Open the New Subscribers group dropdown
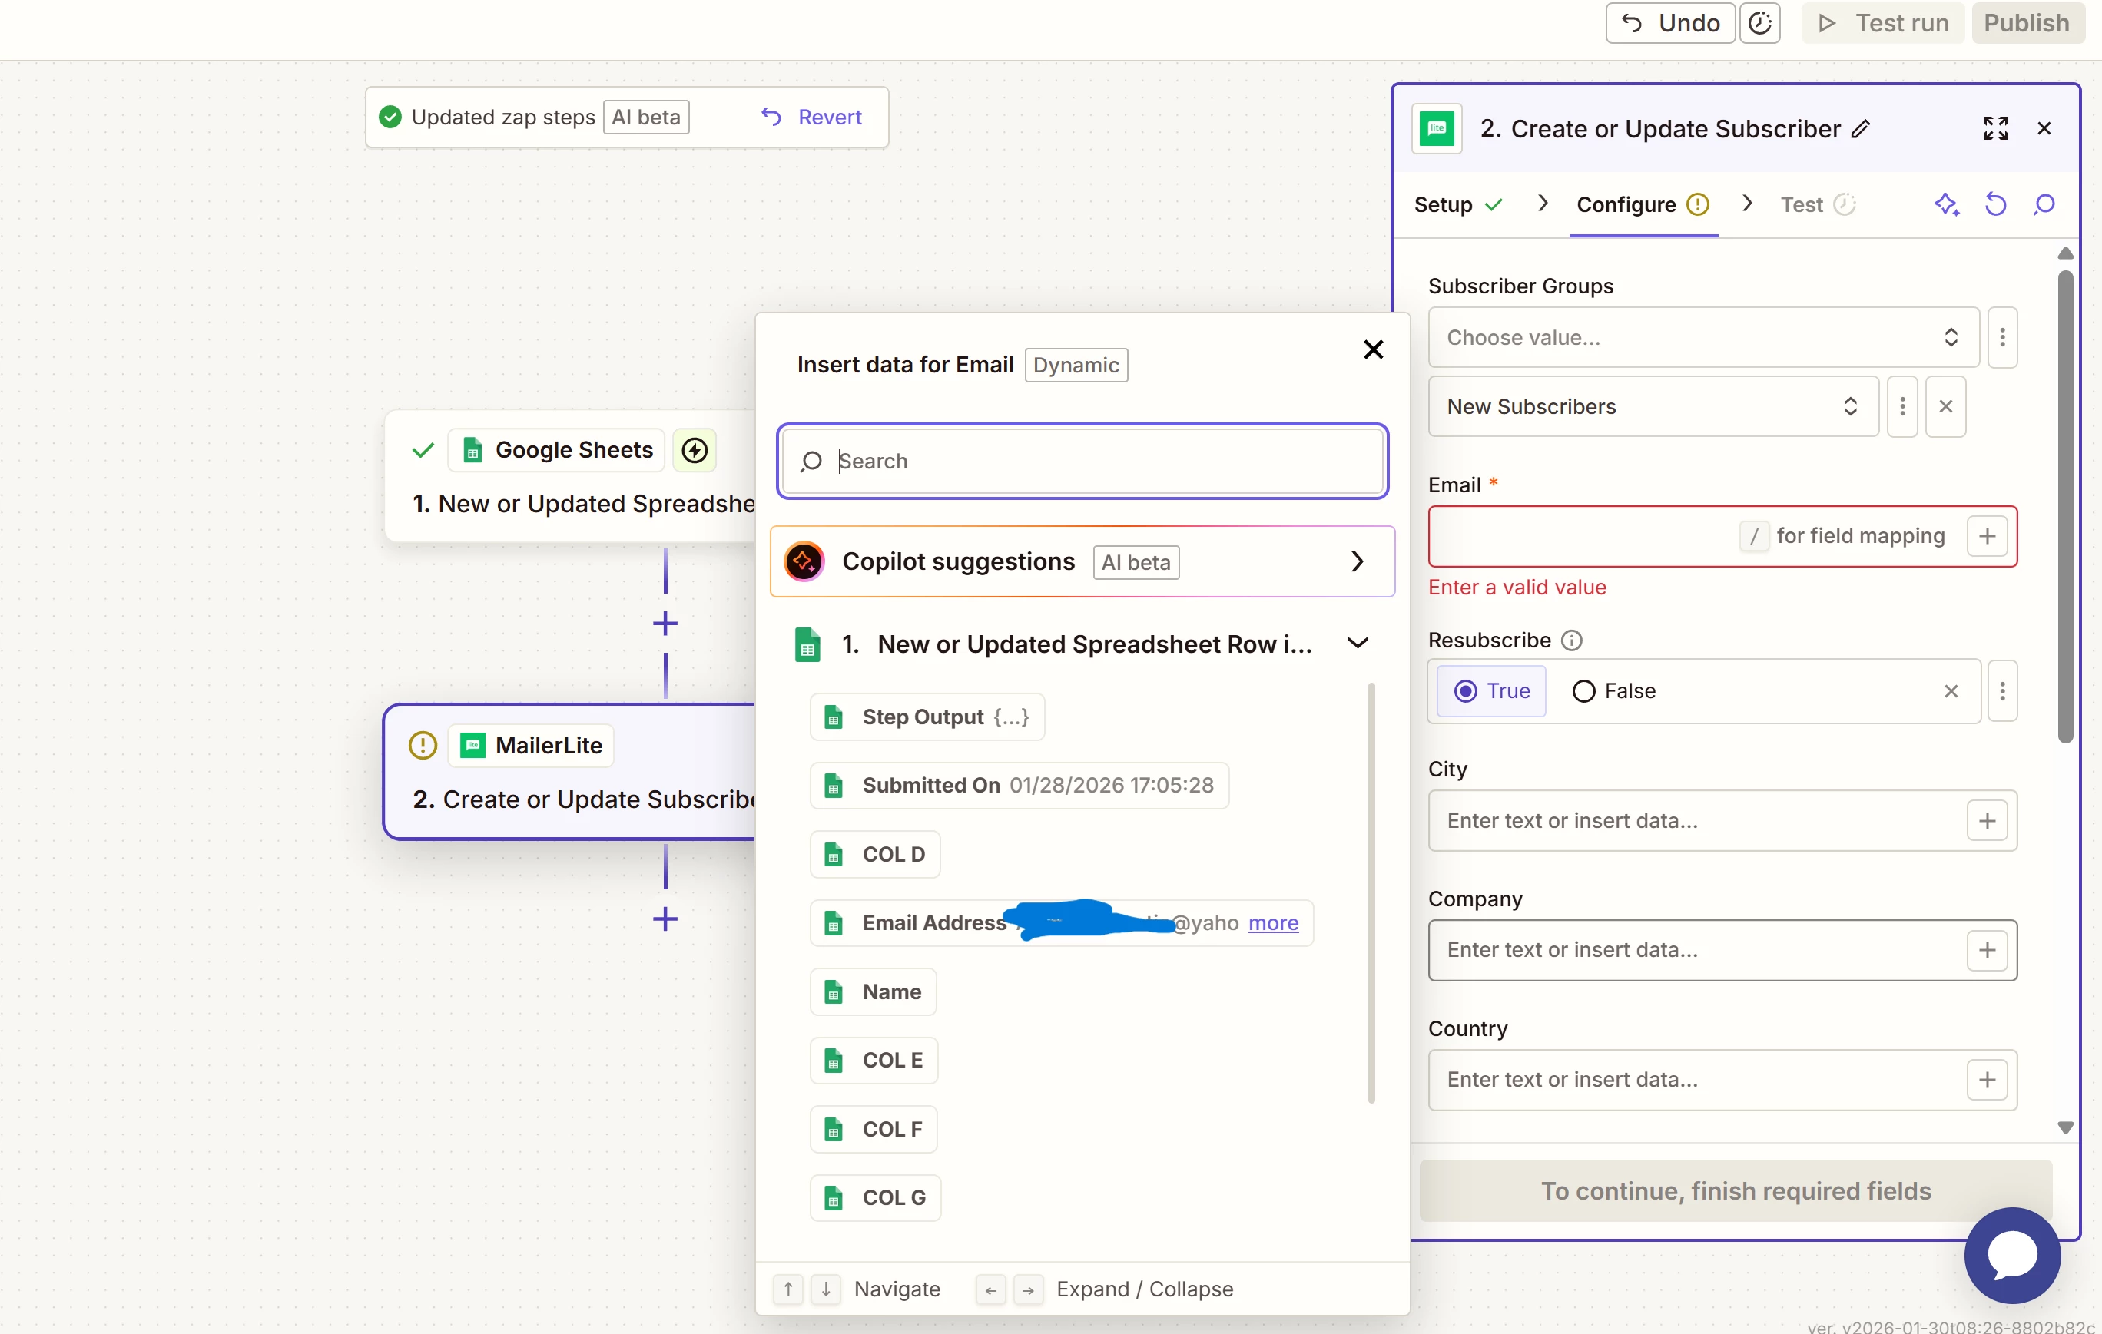This screenshot has height=1334, width=2102. point(1653,406)
